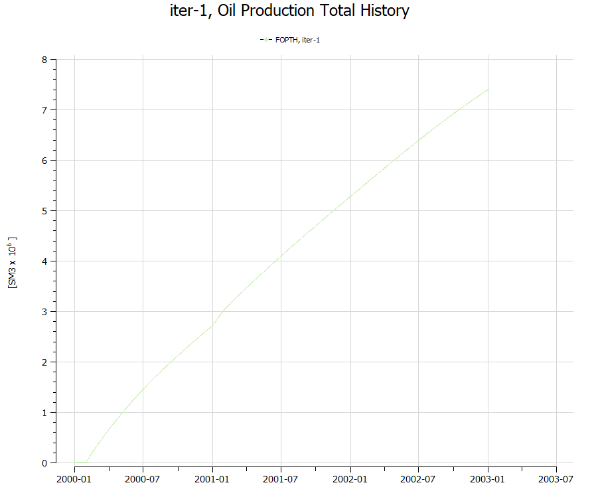This screenshot has width=592, height=501.
Task: Click x-axis label '2002-01'
Action: point(350,479)
